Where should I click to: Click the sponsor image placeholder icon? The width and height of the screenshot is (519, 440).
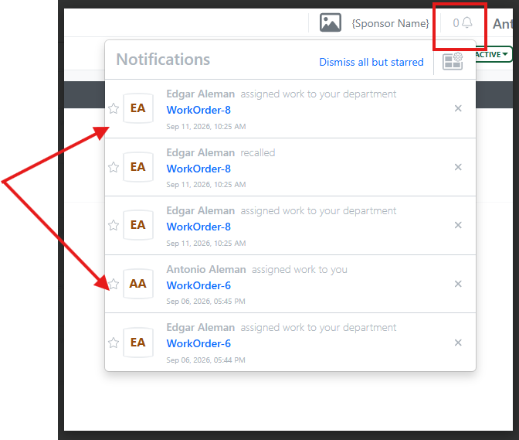point(331,22)
